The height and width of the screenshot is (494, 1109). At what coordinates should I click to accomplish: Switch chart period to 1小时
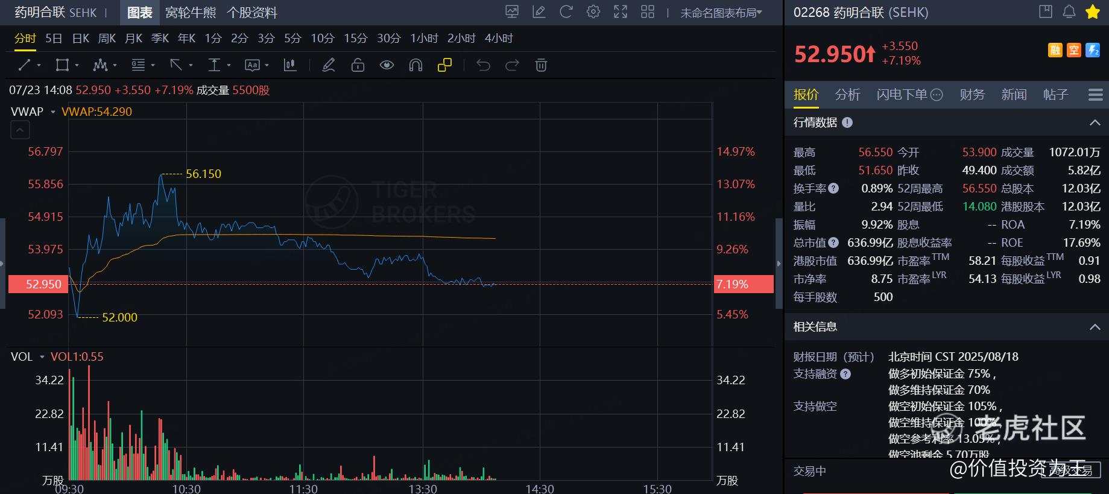424,39
